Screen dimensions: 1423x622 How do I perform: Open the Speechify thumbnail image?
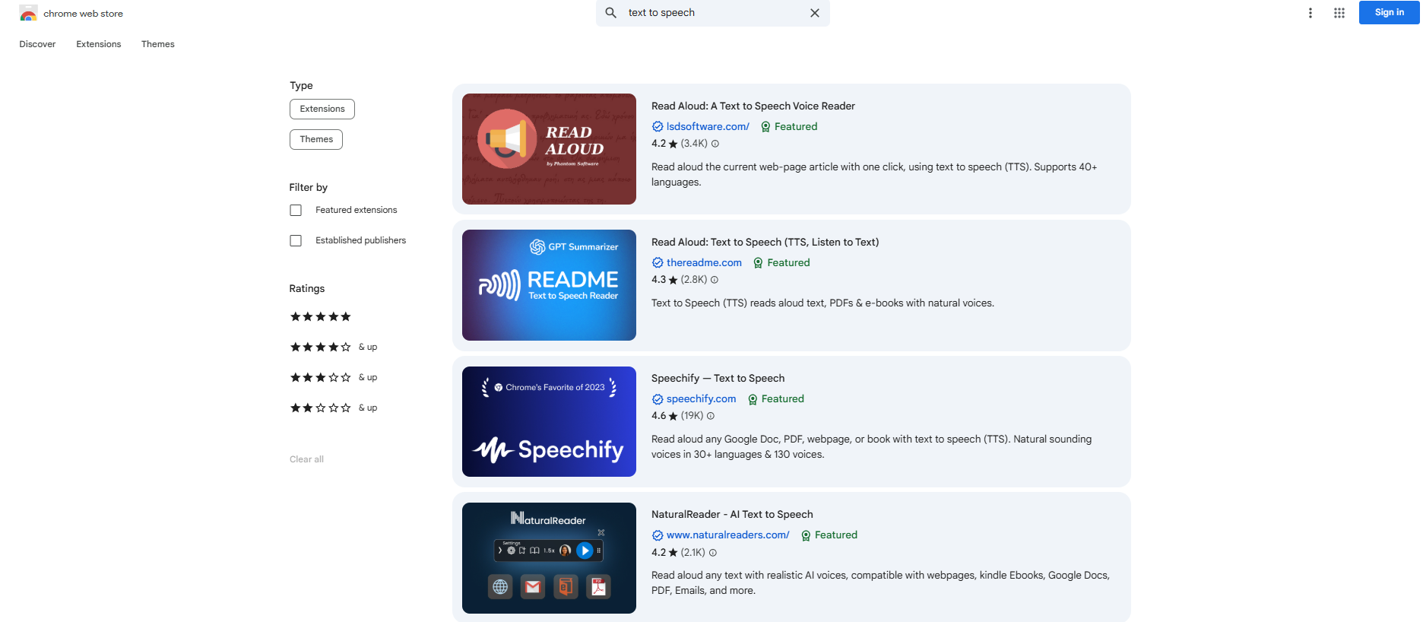[x=549, y=421]
